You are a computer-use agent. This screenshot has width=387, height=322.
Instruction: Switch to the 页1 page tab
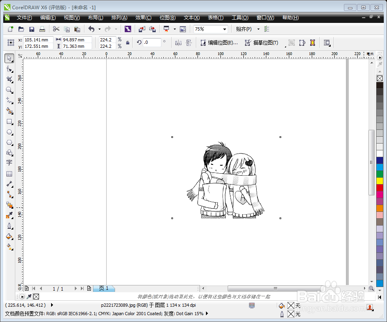point(104,288)
